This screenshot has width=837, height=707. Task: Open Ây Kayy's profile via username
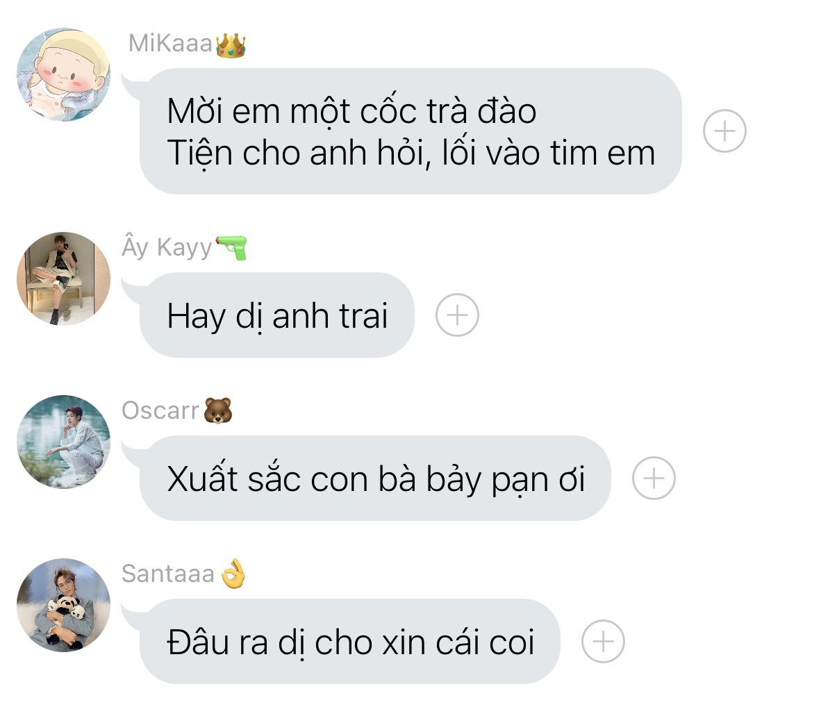[167, 248]
